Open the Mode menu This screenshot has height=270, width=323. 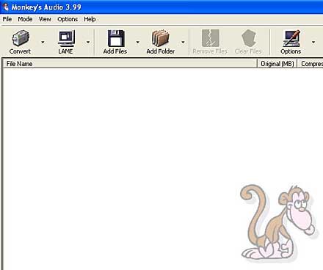(25, 19)
